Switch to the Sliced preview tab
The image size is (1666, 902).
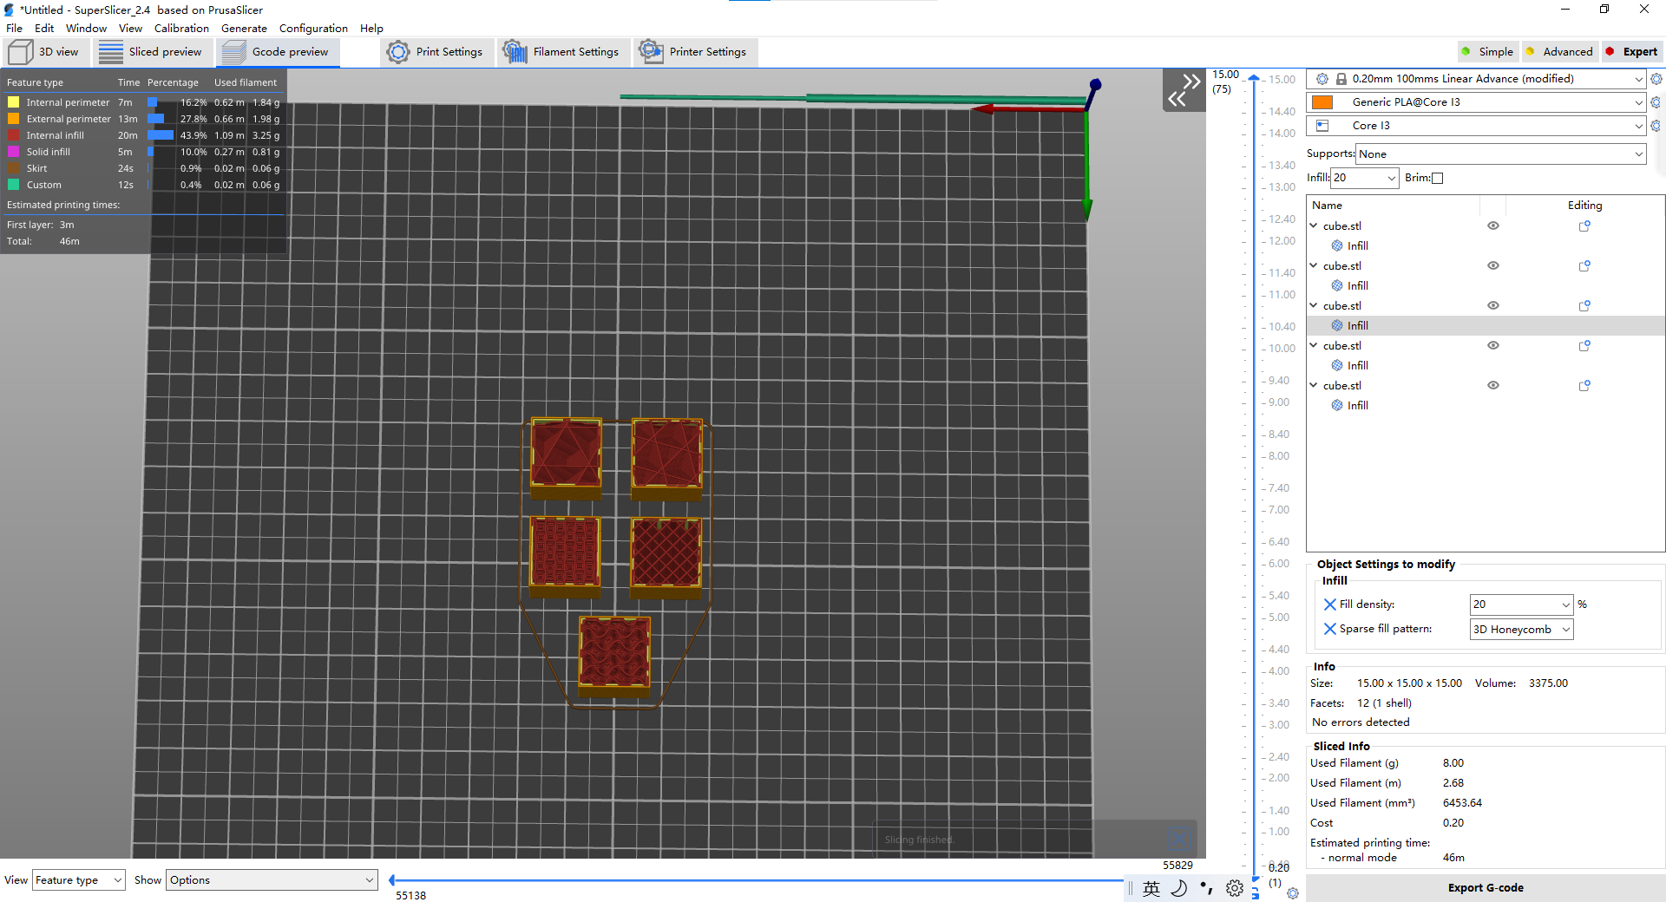coord(151,52)
